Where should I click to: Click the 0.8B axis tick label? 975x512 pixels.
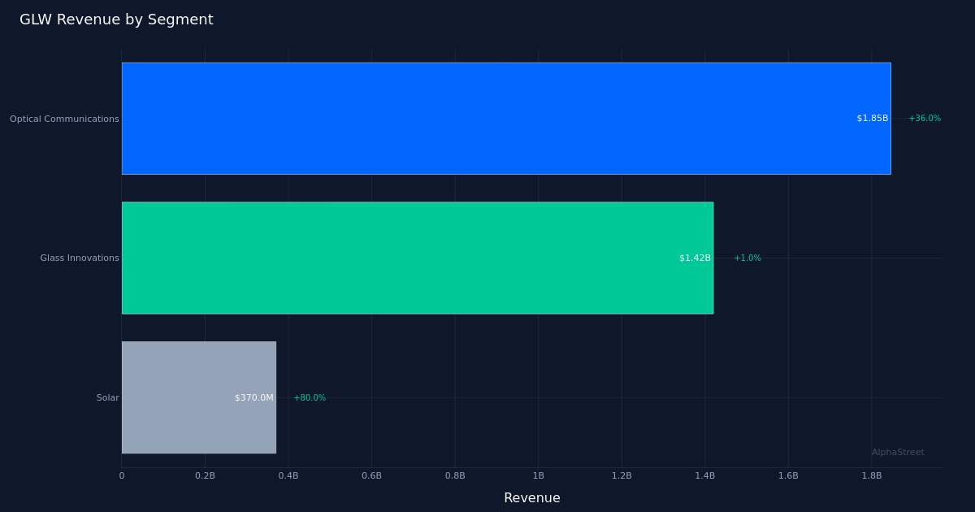(x=455, y=476)
